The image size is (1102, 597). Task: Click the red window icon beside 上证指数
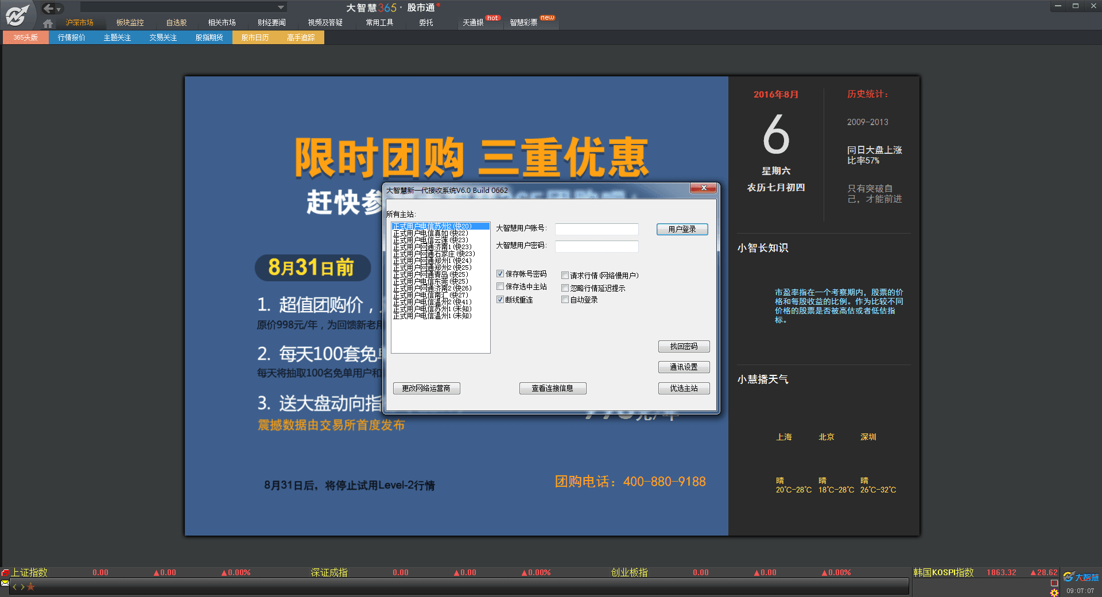tap(5, 573)
